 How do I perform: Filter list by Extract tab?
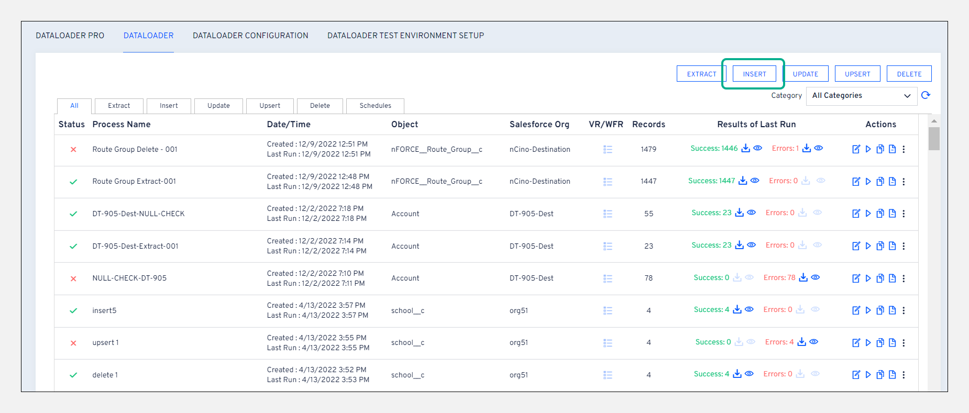click(x=119, y=106)
